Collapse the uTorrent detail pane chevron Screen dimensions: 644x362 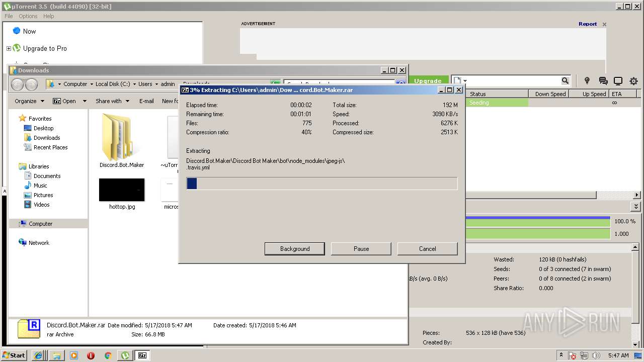[x=636, y=207]
